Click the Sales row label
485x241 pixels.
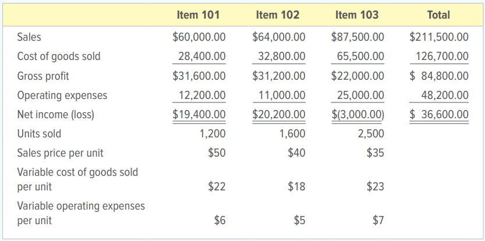[x=29, y=37]
